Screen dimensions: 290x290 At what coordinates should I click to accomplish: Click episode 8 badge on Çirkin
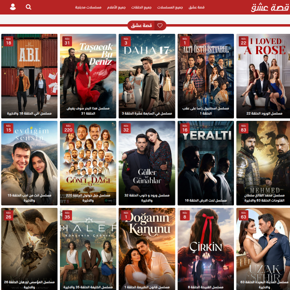[185, 215]
